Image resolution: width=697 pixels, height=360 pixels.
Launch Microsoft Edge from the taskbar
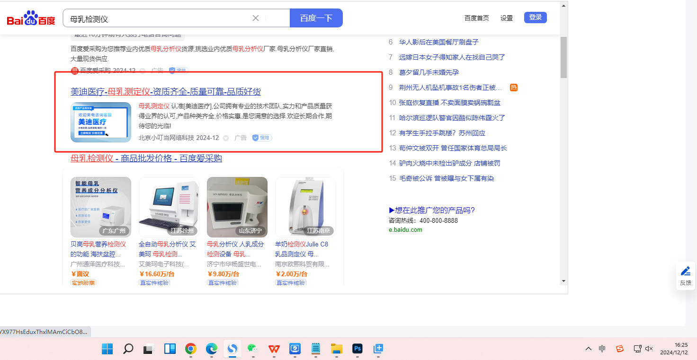point(212,349)
